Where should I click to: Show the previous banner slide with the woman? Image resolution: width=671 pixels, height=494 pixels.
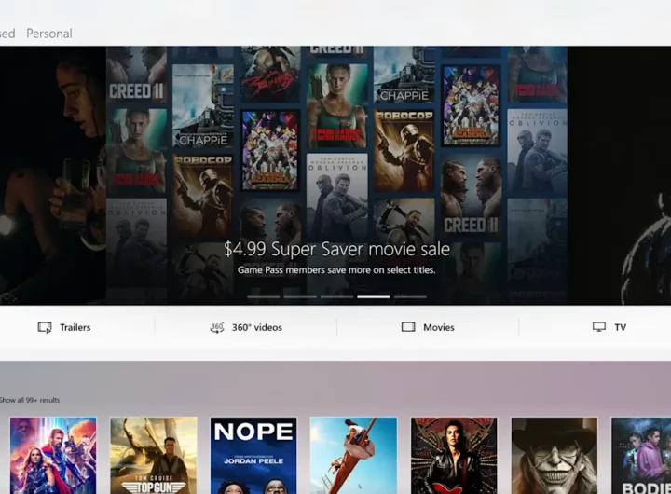(x=52, y=175)
